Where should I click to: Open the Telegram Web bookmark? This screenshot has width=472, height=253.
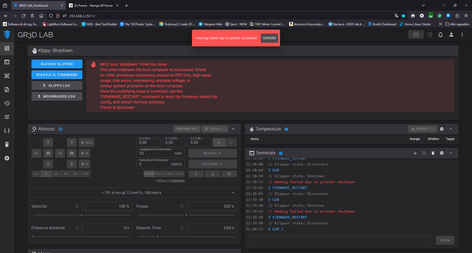coord(210,24)
